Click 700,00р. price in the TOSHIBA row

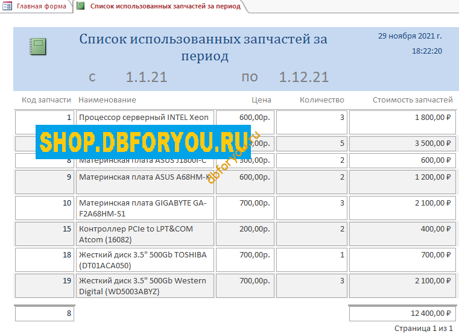[x=245, y=260]
